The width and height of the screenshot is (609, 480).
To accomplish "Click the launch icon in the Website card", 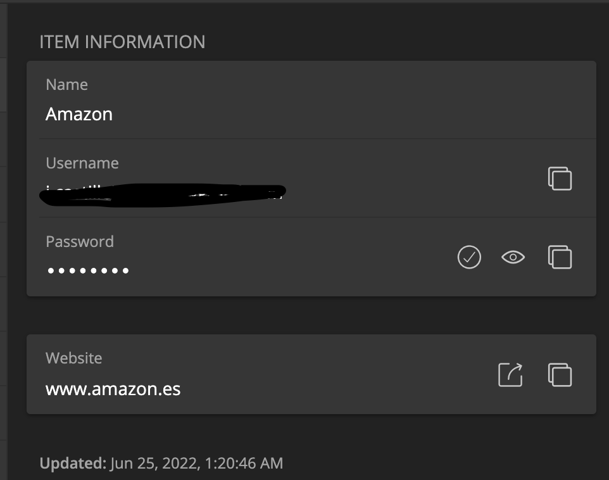I will [x=510, y=375].
